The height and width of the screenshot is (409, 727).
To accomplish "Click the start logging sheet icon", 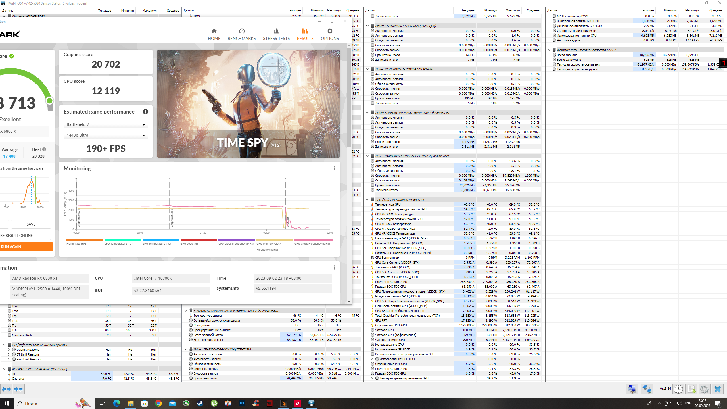I will point(691,389).
